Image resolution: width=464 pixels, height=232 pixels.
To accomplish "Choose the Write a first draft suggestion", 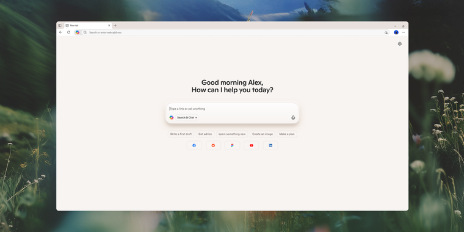I will click(x=181, y=134).
